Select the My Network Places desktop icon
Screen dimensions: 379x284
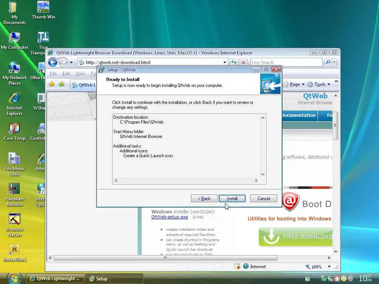(x=14, y=74)
